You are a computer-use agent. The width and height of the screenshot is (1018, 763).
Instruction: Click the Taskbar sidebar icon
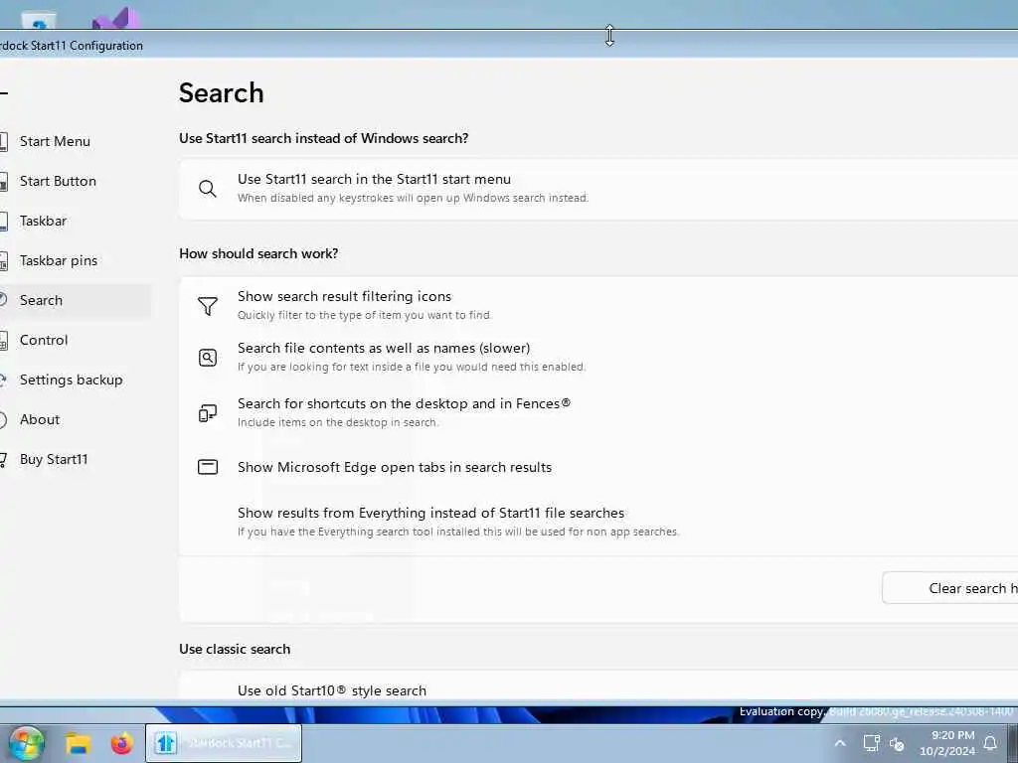3,221
